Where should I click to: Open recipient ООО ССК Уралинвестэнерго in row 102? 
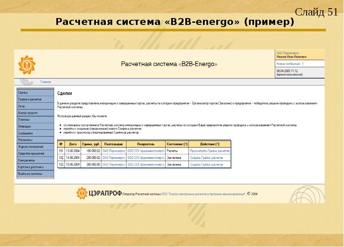tap(146, 158)
